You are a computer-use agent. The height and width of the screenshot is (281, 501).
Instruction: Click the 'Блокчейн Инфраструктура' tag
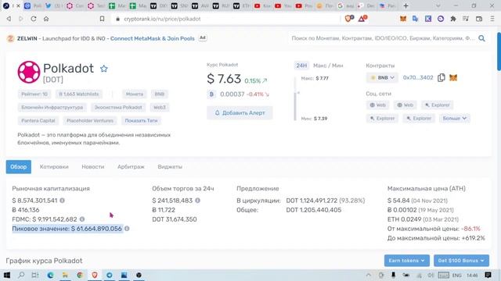52,108
